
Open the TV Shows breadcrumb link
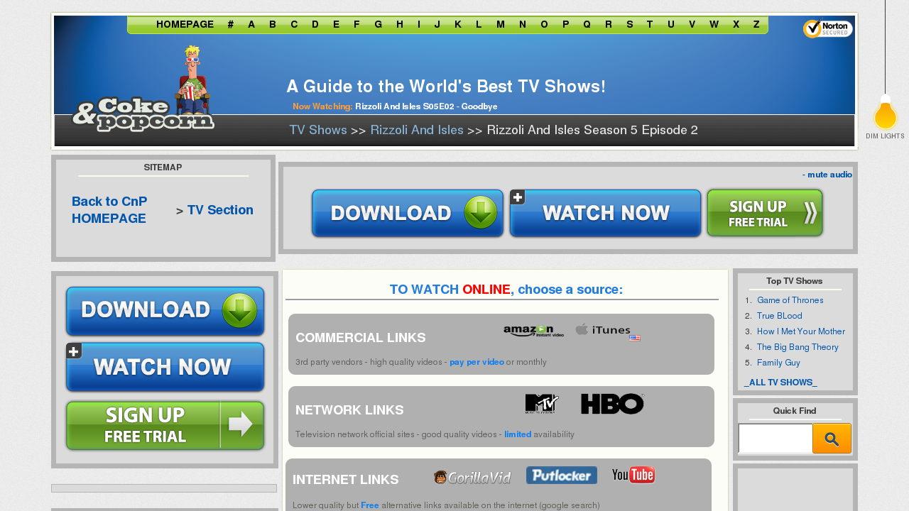(318, 131)
